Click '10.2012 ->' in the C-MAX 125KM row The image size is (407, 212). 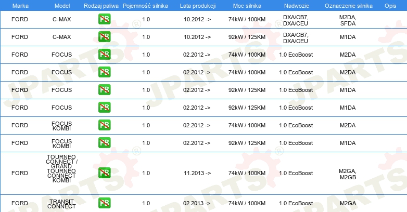click(197, 37)
